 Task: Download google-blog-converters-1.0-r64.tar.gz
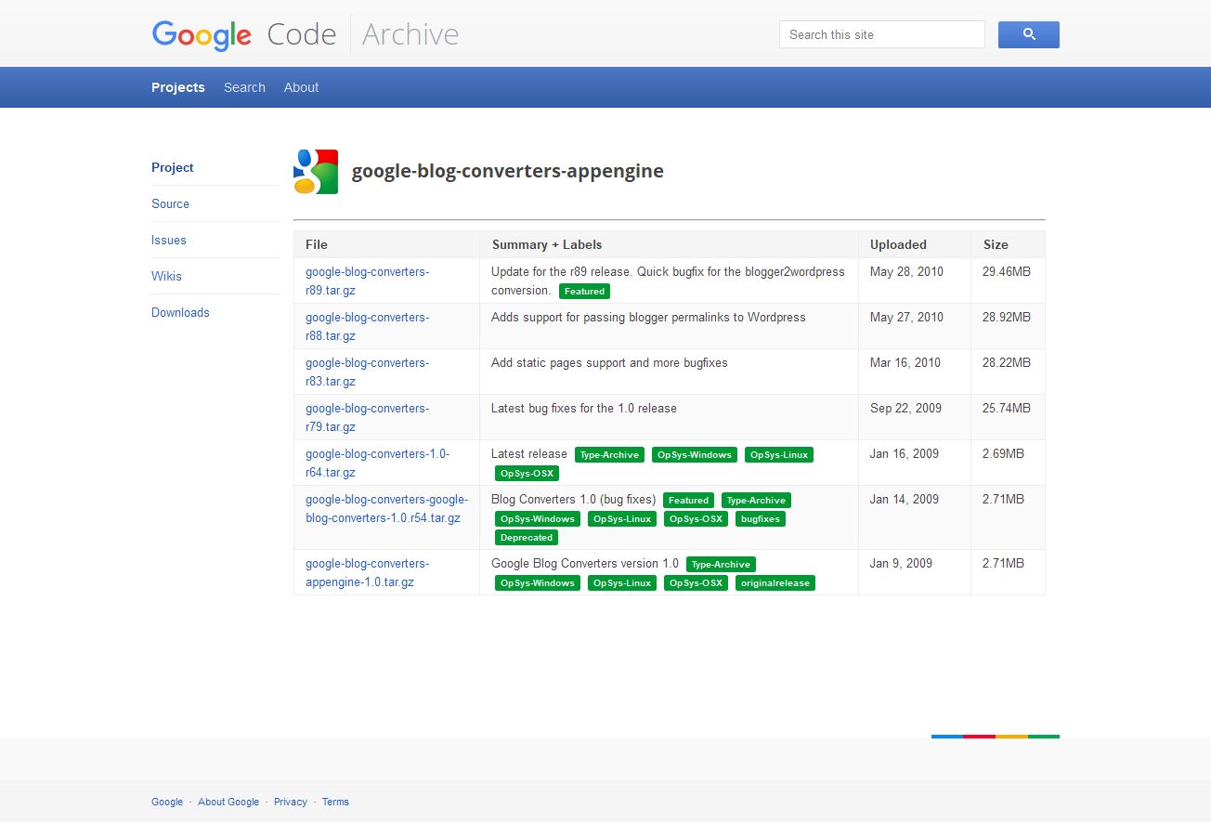378,463
